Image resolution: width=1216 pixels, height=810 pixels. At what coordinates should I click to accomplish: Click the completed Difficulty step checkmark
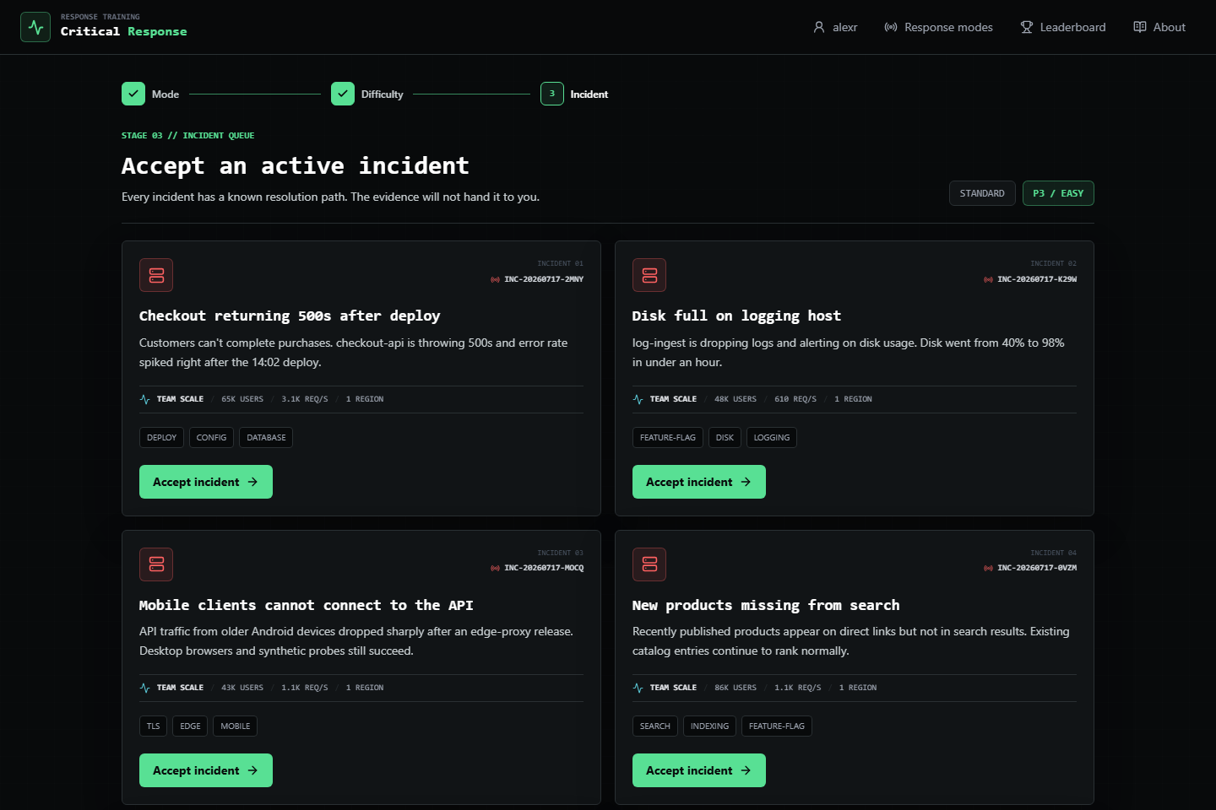point(343,94)
